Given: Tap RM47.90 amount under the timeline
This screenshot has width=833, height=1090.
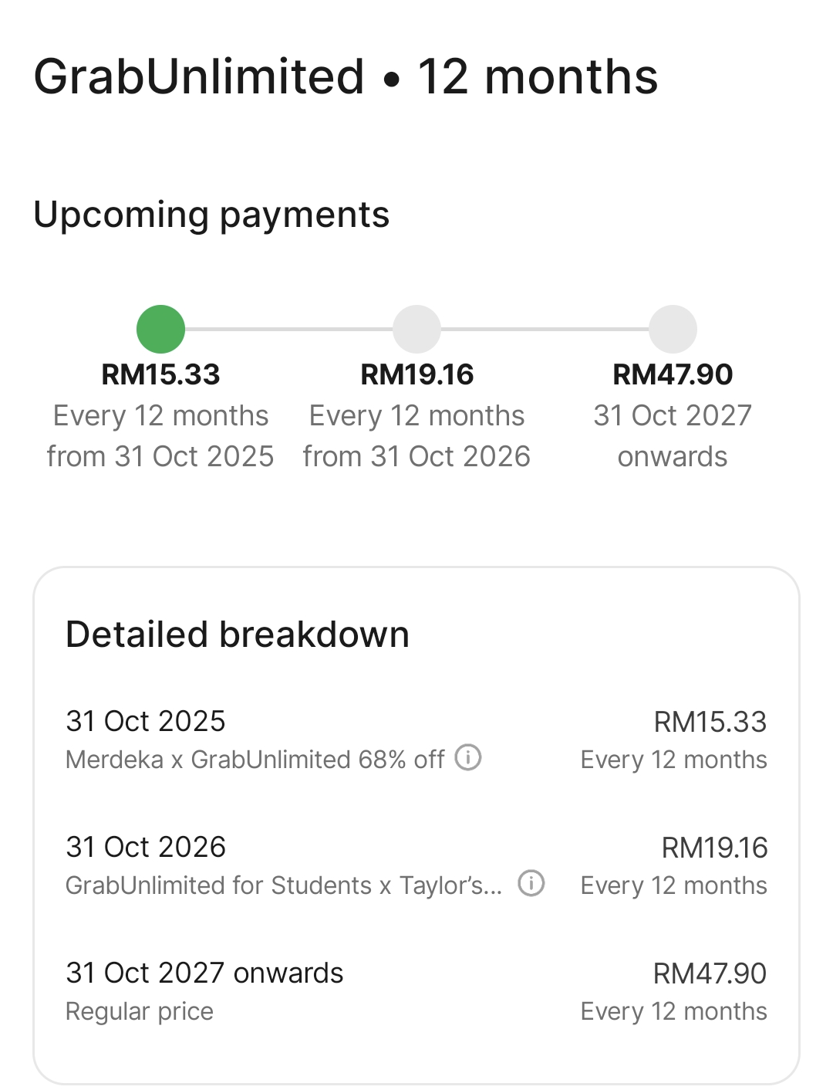Looking at the screenshot, I should [673, 374].
